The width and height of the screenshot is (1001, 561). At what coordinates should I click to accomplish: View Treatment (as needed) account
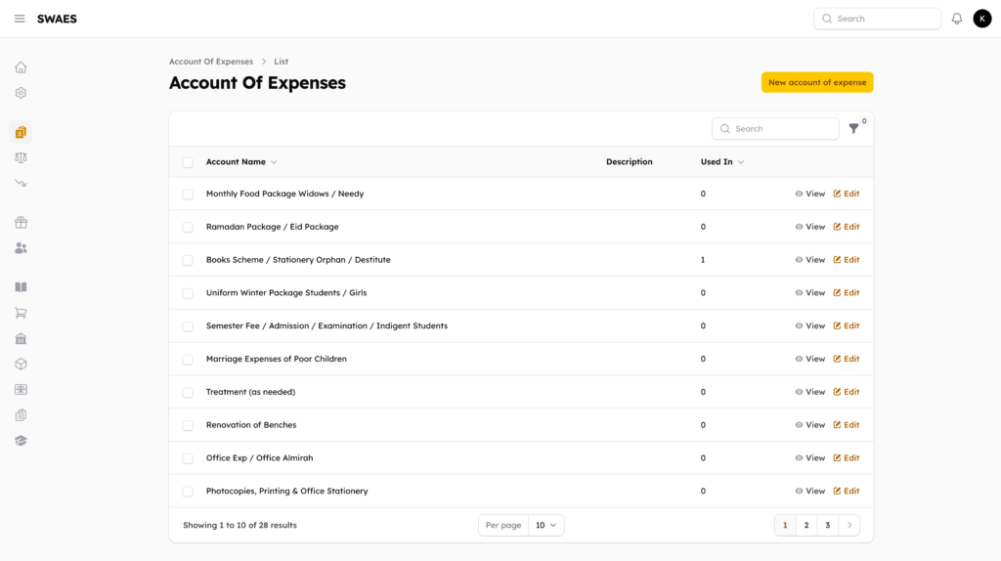pyautogui.click(x=809, y=392)
